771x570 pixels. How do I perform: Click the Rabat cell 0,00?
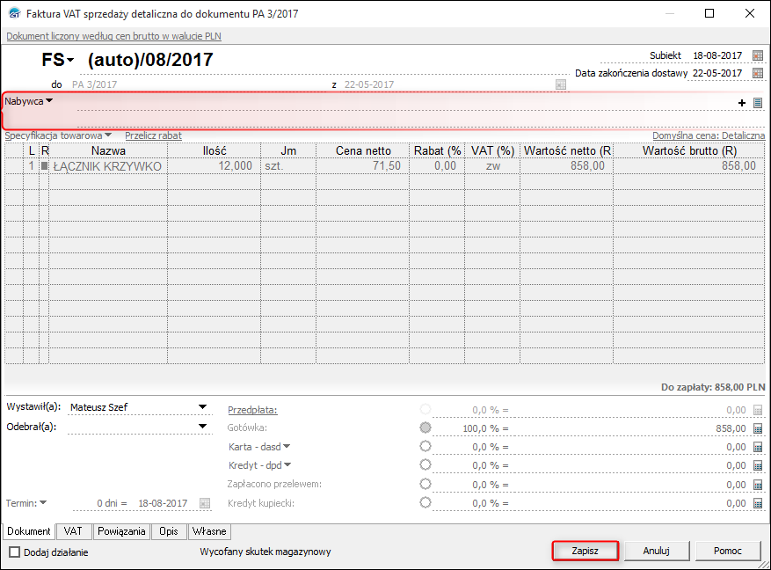(437, 166)
